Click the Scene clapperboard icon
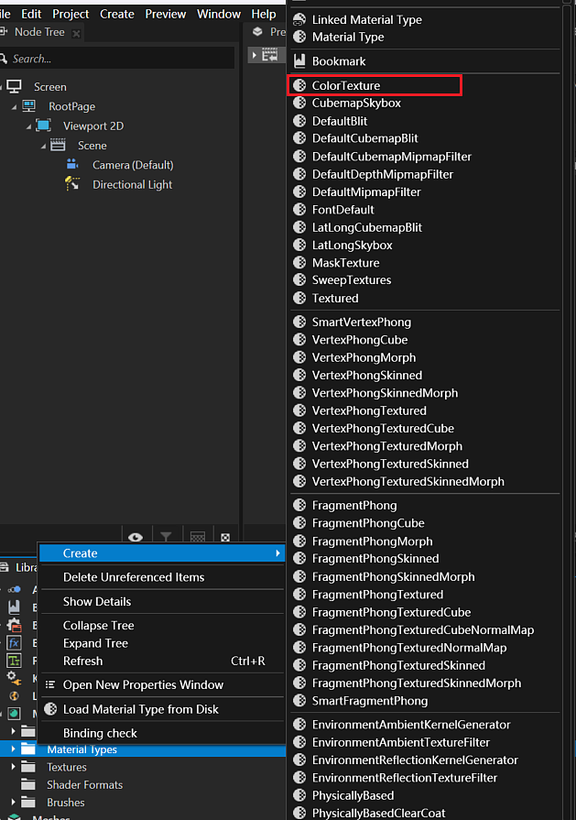576x820 pixels. click(58, 145)
